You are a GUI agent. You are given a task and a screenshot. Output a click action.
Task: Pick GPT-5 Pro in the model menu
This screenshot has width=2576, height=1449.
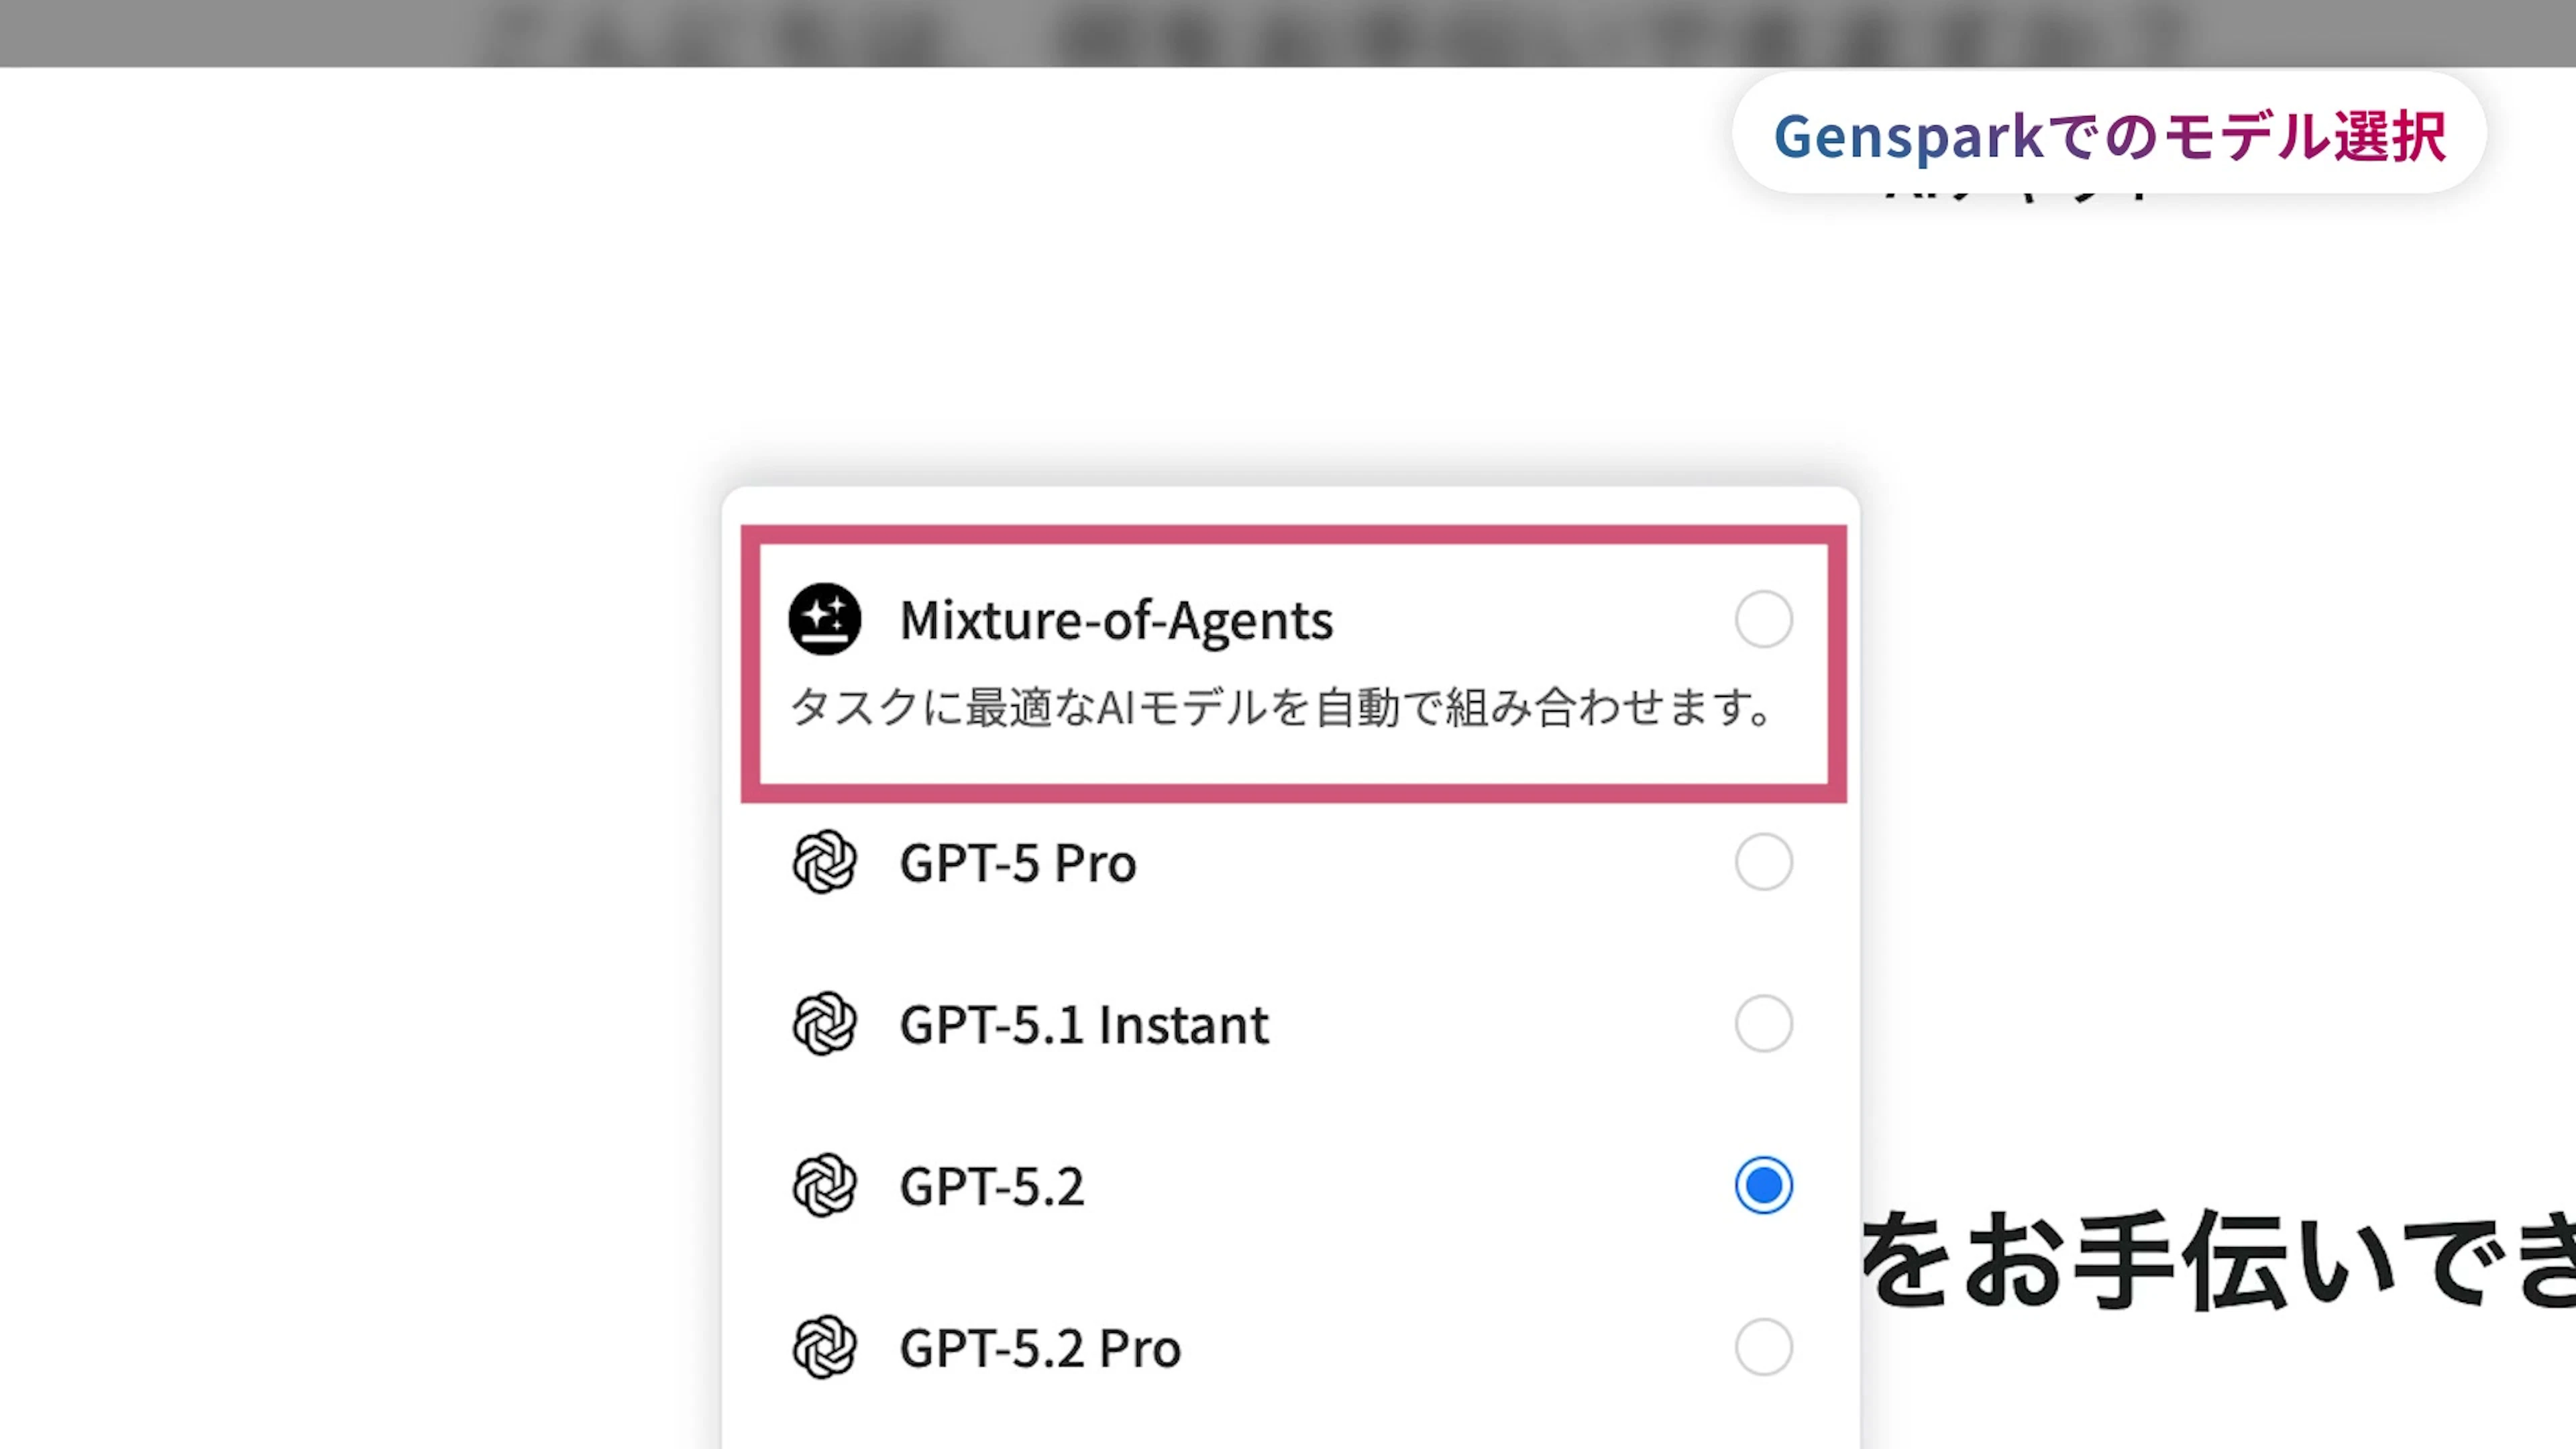coord(1018,863)
